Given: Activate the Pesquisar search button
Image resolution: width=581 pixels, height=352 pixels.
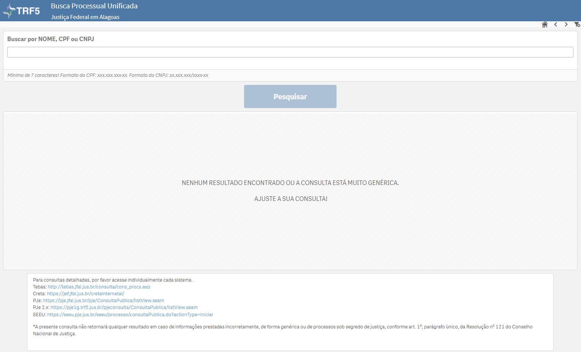Looking at the screenshot, I should coord(290,96).
